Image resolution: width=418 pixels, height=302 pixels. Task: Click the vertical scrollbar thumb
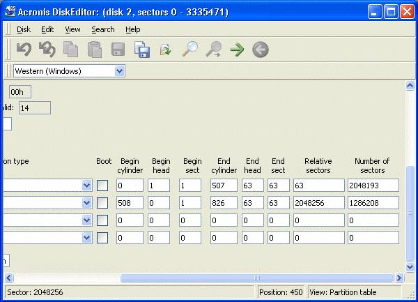[x=410, y=213]
